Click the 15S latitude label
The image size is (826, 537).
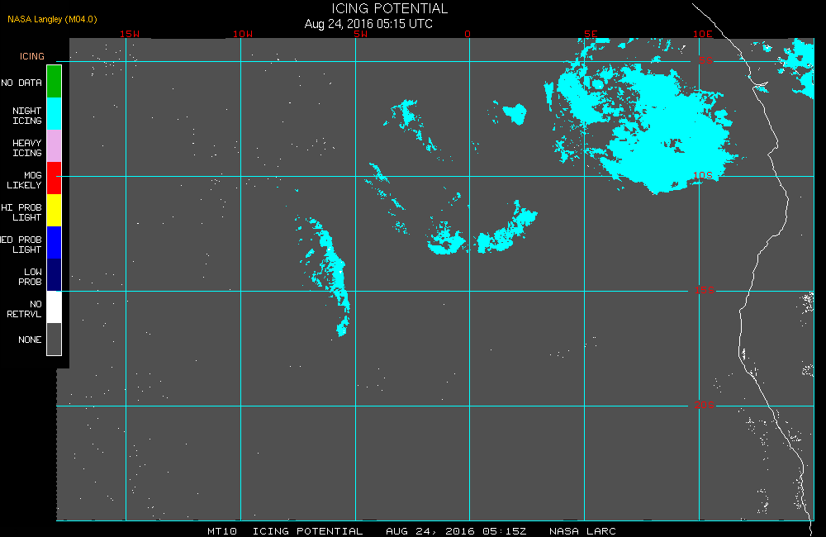coord(705,290)
